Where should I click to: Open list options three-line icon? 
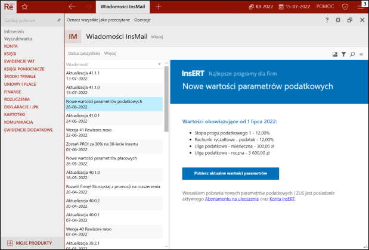(361, 54)
